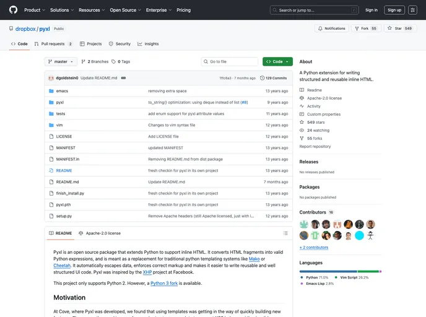Open dgoldstein0 author avatar
The height and width of the screenshot is (317, 426).
(51, 78)
